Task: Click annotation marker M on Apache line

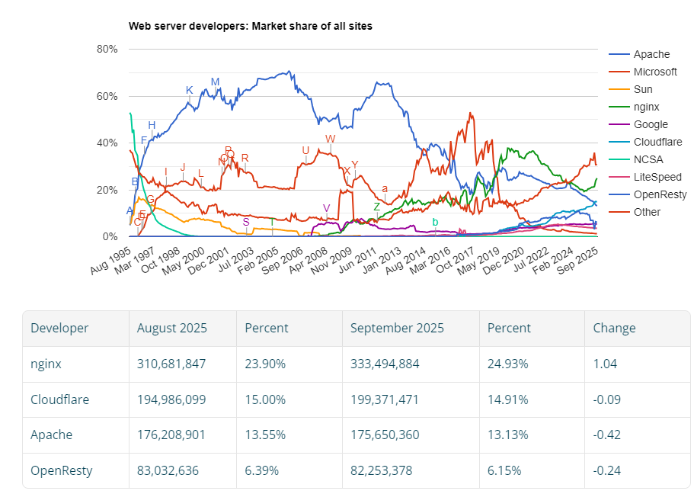Action: [215, 82]
